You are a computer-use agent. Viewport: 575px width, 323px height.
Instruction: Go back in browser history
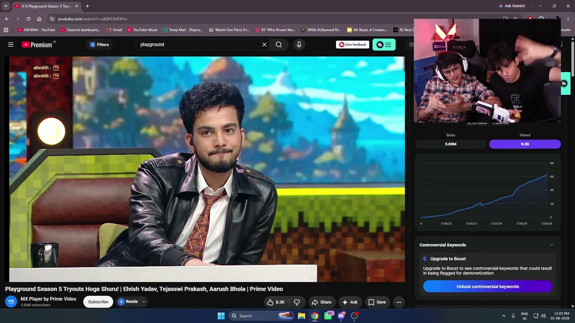pyautogui.click(x=7, y=19)
